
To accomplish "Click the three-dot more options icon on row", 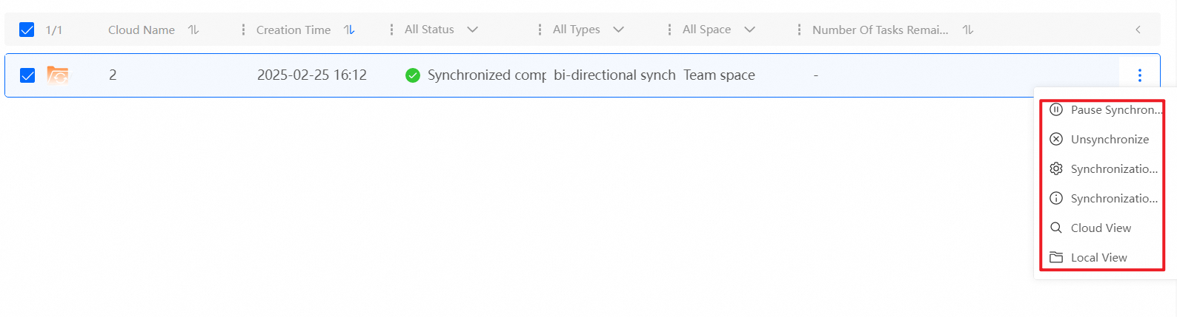I will tap(1139, 75).
